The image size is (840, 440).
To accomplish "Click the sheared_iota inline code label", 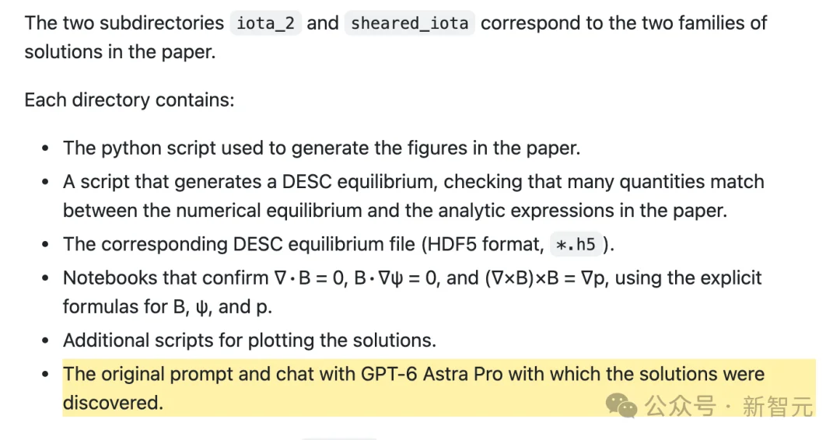I will tap(409, 23).
